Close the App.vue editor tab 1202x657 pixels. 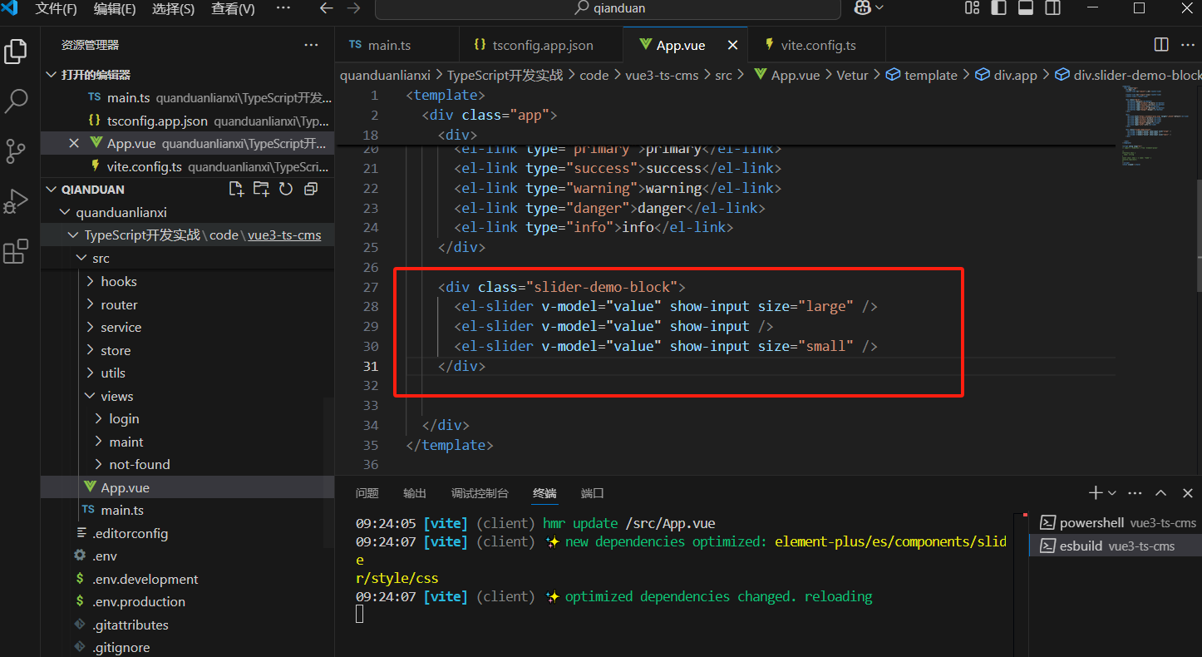click(732, 45)
